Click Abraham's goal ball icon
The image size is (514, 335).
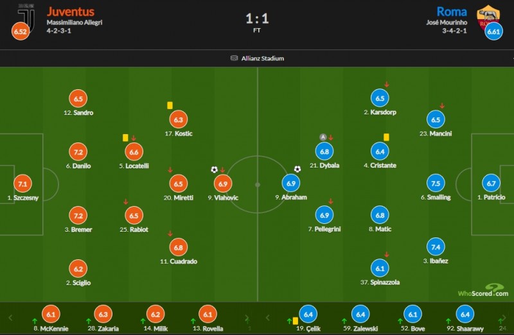click(x=297, y=169)
